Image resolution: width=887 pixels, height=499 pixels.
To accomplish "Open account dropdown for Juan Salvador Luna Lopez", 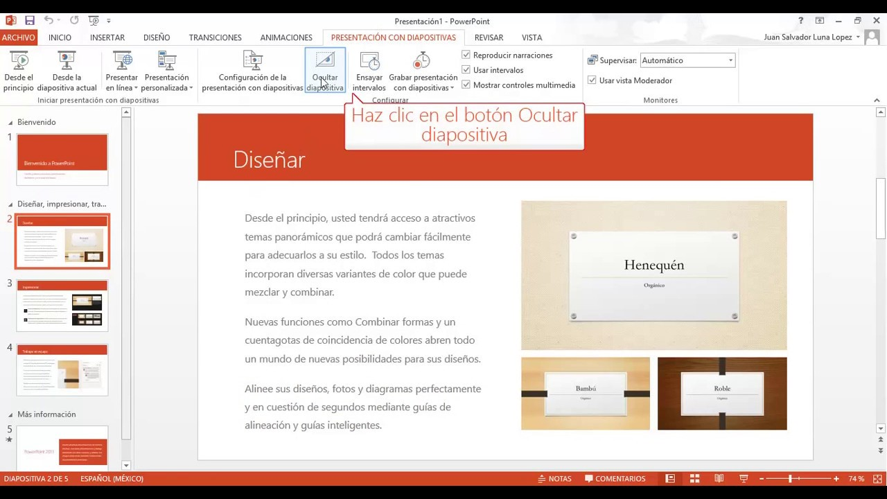I will point(858,37).
